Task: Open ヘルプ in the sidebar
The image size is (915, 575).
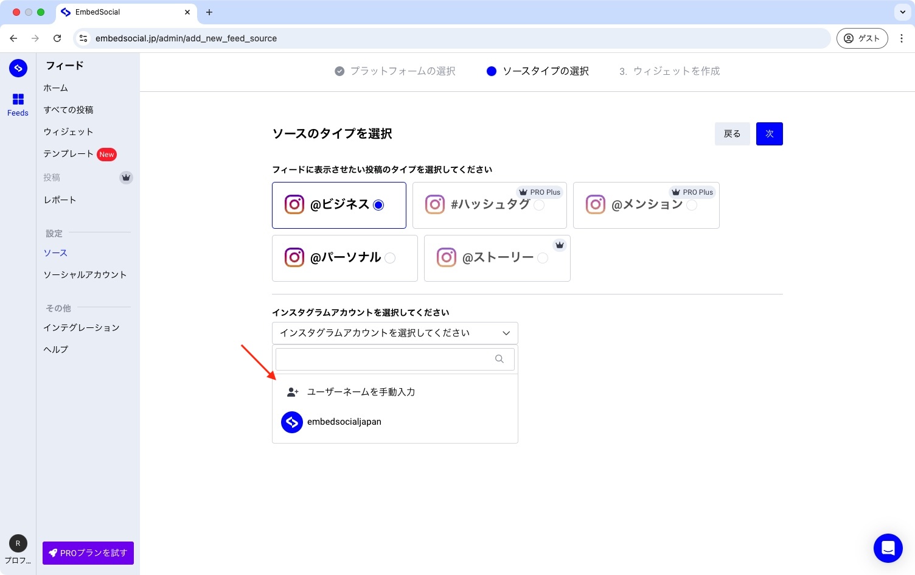Action: (x=56, y=350)
